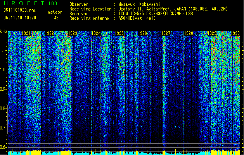This screenshot has width=244, height=155.
Task: Click the 1.1 frequency axis label
Action: click(3, 50)
